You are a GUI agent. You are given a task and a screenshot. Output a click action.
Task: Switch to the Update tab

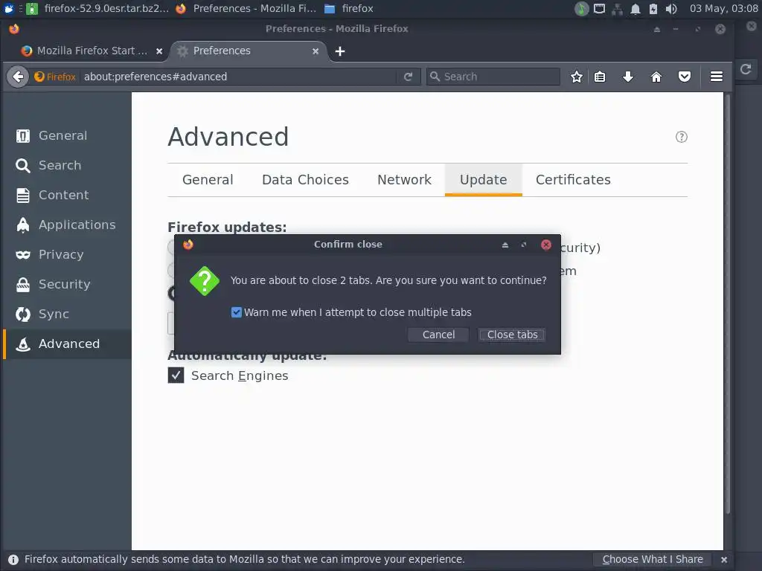[484, 180]
